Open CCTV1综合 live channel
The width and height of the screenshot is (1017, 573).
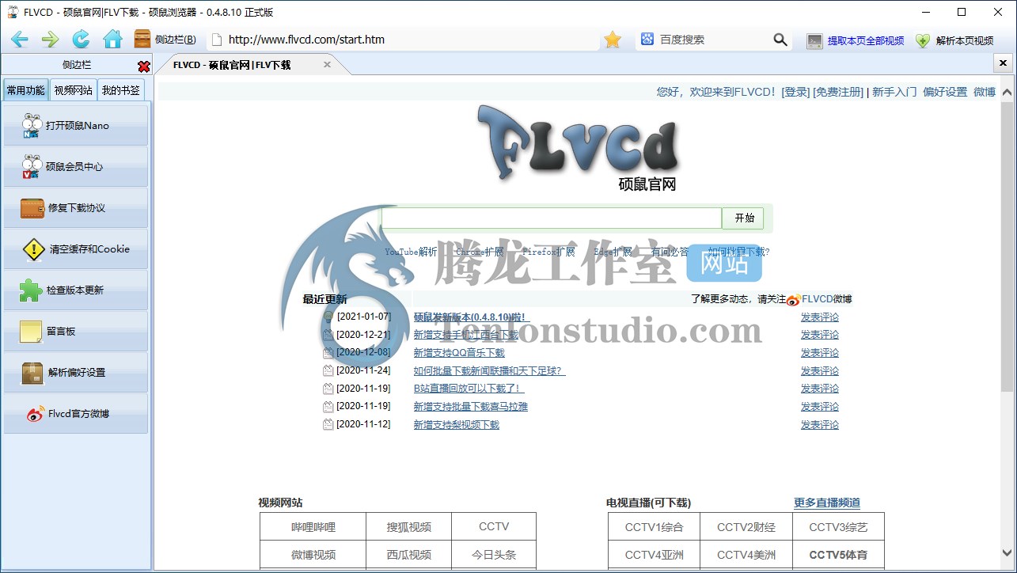(x=654, y=527)
